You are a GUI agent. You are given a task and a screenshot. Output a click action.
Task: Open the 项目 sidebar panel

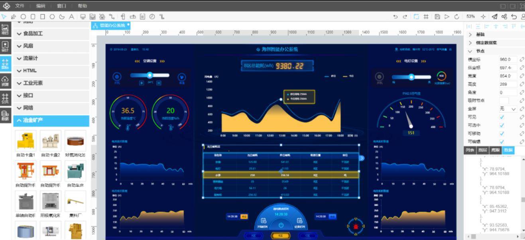click(5, 29)
